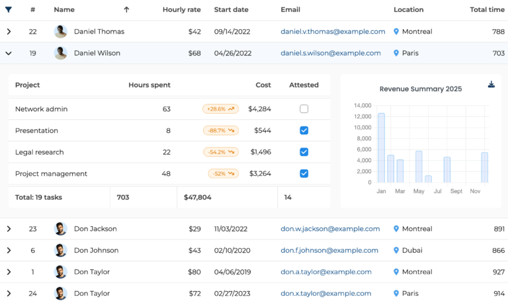Image resolution: width=508 pixels, height=301 pixels.
Task: Uncheck Attested for Legal research
Action: click(304, 152)
